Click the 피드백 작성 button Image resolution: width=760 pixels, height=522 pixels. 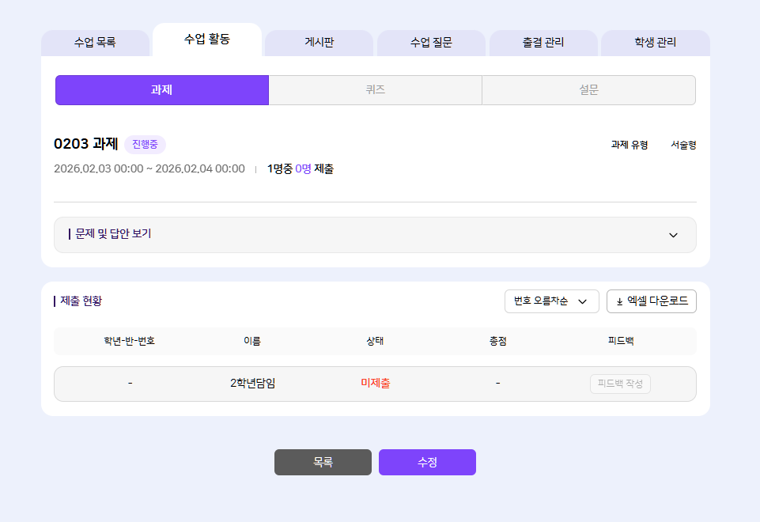620,384
